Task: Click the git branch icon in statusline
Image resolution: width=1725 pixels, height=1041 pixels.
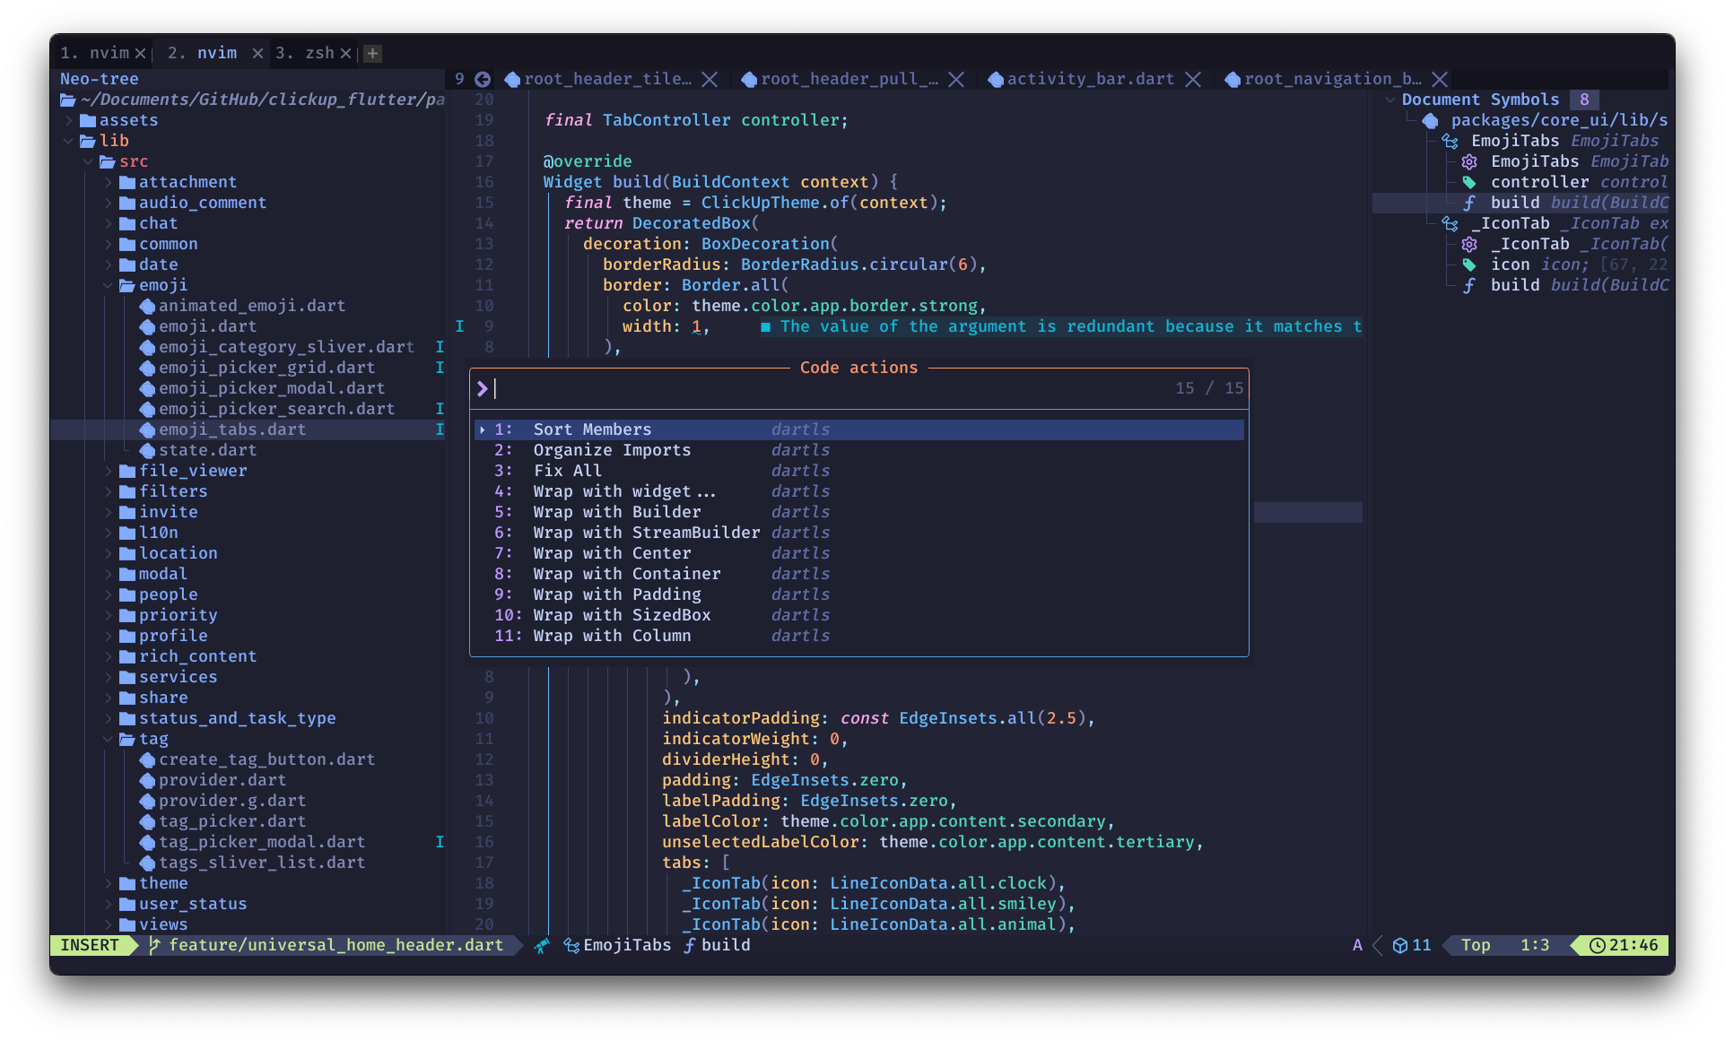Action: click(154, 945)
